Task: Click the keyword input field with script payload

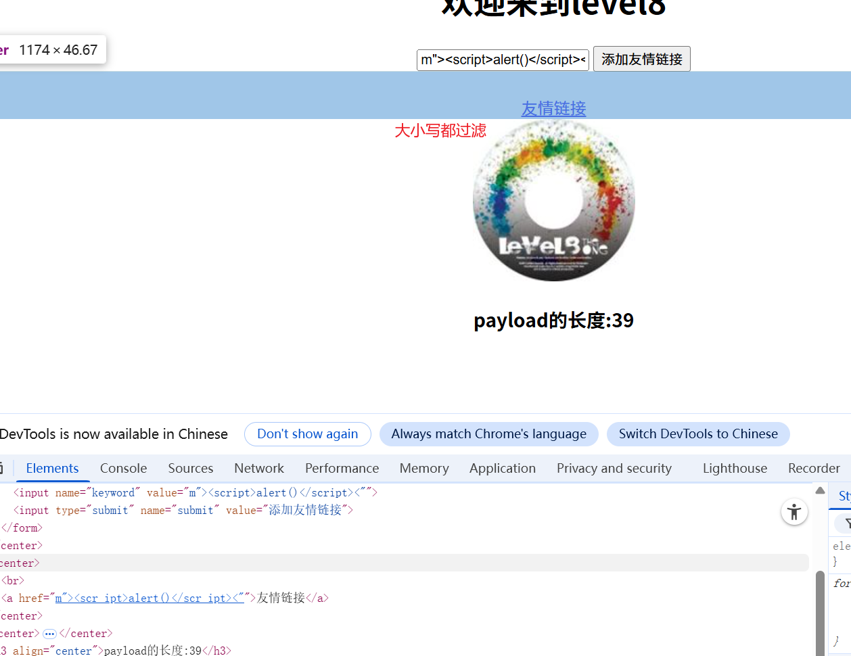Action: click(503, 60)
